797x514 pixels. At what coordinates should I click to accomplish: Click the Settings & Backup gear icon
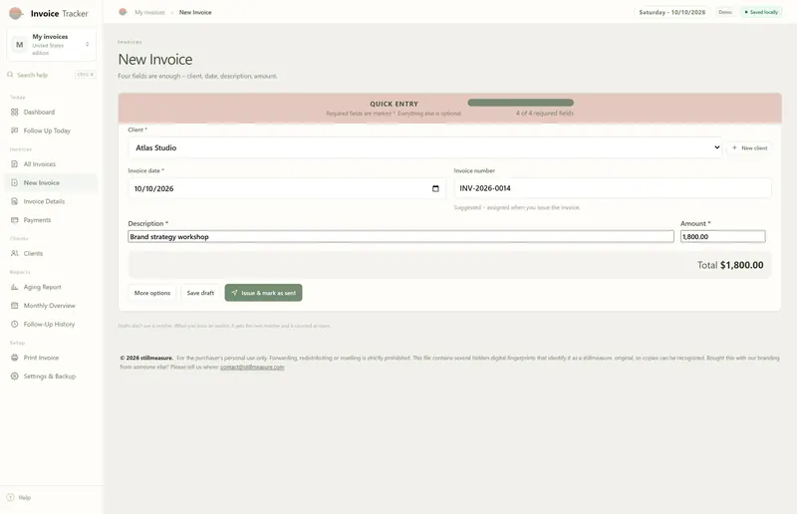point(14,377)
